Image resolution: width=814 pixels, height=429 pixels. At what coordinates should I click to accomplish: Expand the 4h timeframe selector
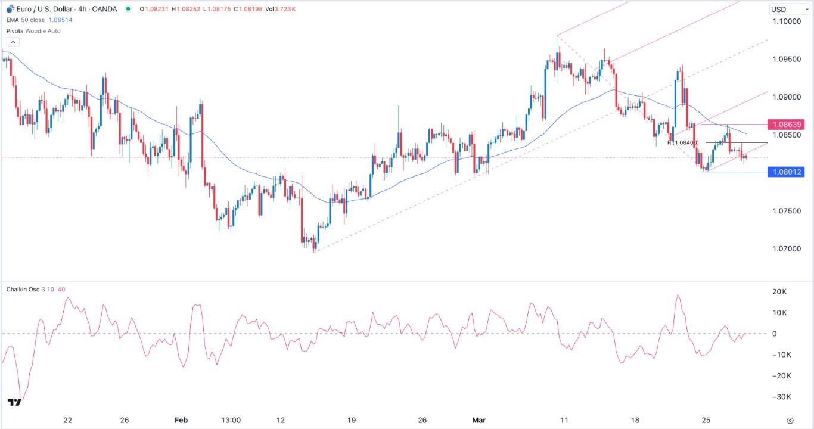coord(81,9)
